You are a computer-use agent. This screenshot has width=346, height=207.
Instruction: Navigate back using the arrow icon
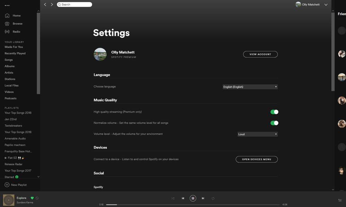(44, 4)
